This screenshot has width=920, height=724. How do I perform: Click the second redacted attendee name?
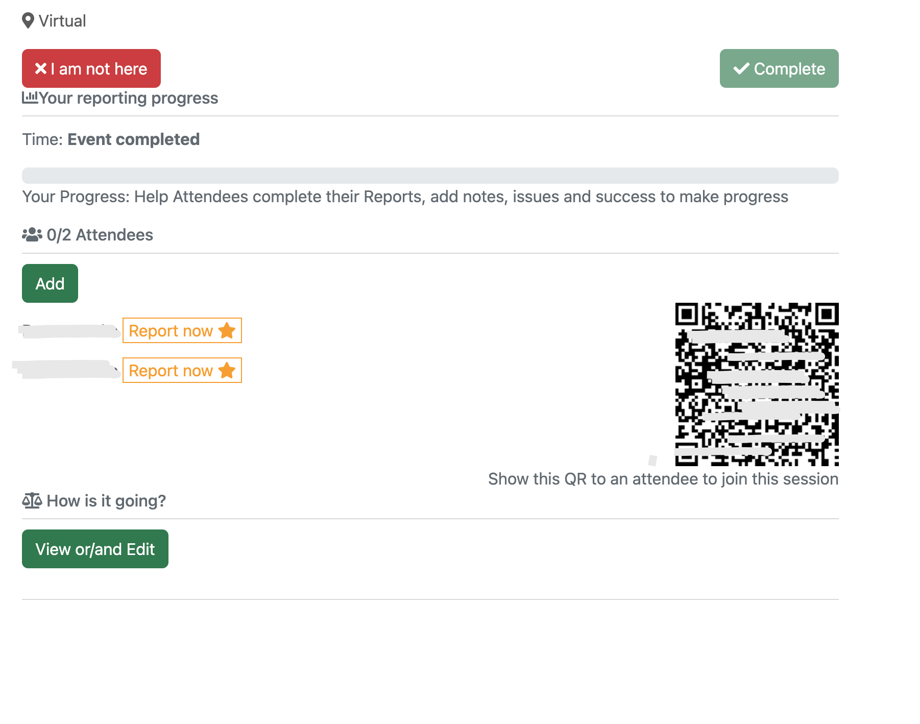(66, 370)
